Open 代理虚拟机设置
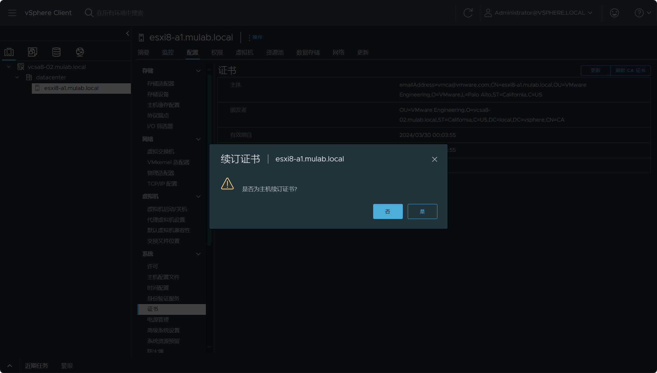The height and width of the screenshot is (373, 657). click(x=166, y=220)
